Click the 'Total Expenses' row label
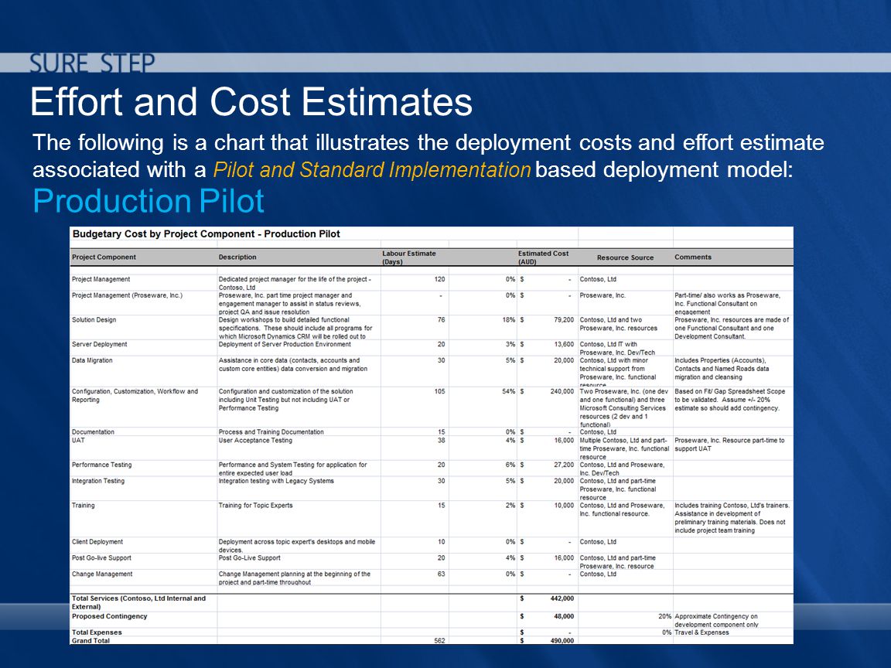 tap(97, 632)
